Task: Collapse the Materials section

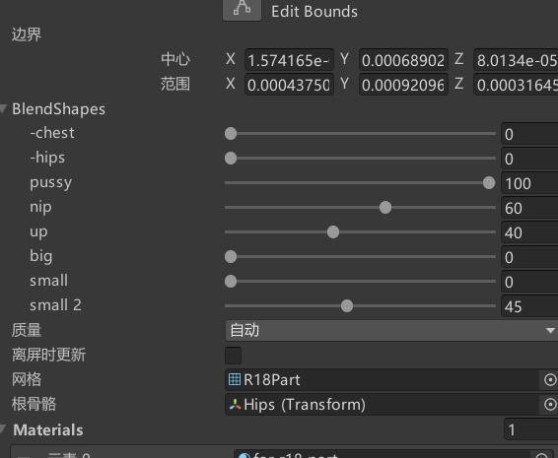Action: point(3,429)
